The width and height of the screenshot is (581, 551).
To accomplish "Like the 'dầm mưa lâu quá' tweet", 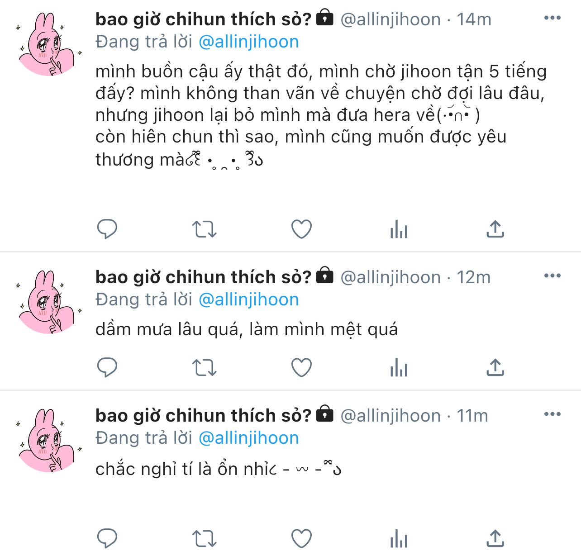I will click(x=301, y=367).
